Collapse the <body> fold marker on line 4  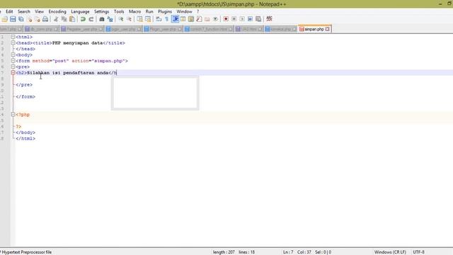pyautogui.click(x=13, y=55)
